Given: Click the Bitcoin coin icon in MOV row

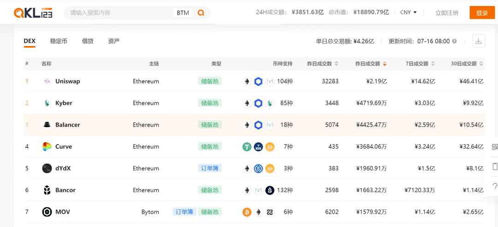Looking at the screenshot, I should point(247,212).
